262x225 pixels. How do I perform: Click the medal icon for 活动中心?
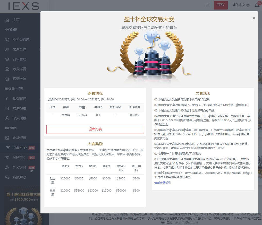point(8,148)
